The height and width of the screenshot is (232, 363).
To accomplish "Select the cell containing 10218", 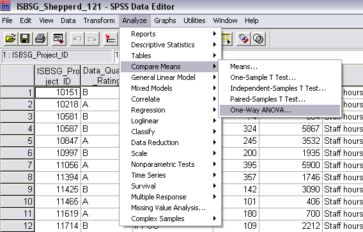I will 58,104.
